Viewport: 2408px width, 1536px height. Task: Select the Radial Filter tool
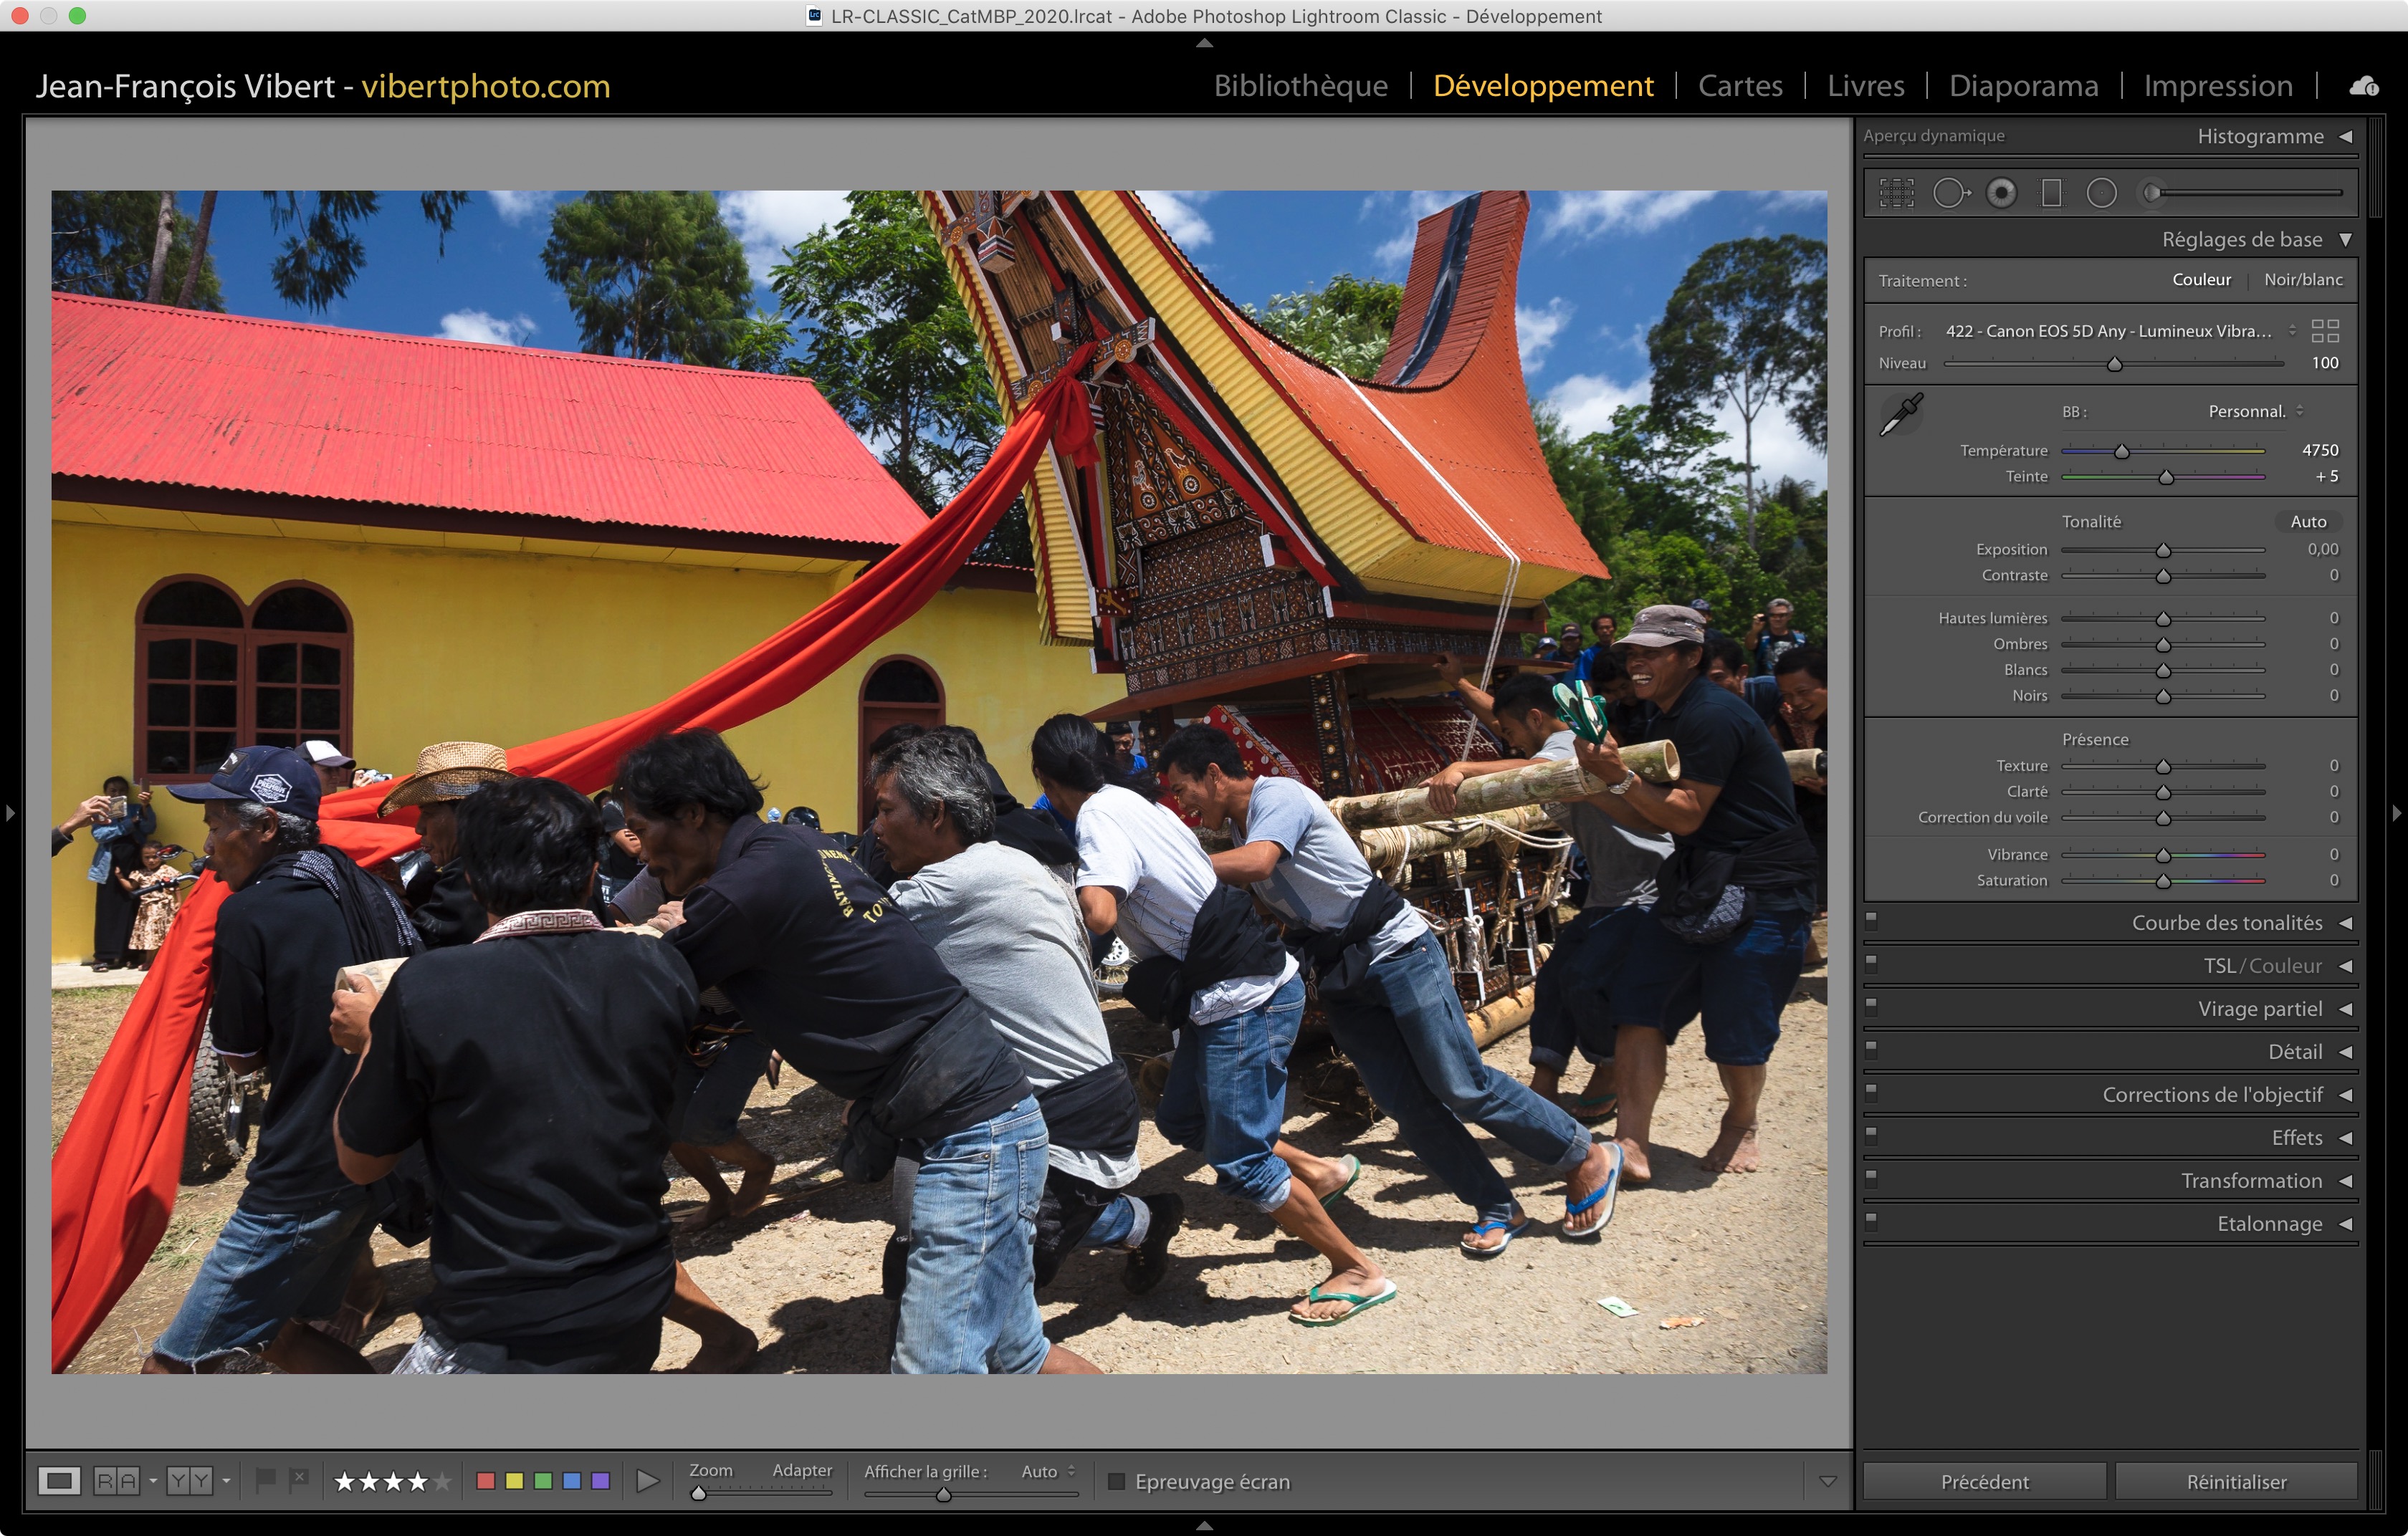coord(2102,193)
